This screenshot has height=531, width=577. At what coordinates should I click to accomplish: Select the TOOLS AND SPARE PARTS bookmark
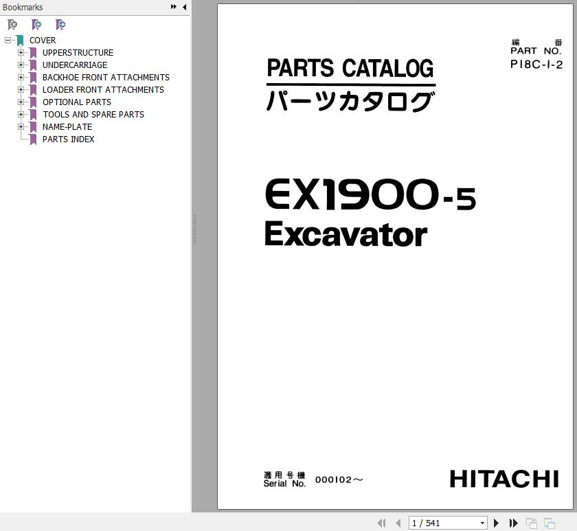coord(93,115)
